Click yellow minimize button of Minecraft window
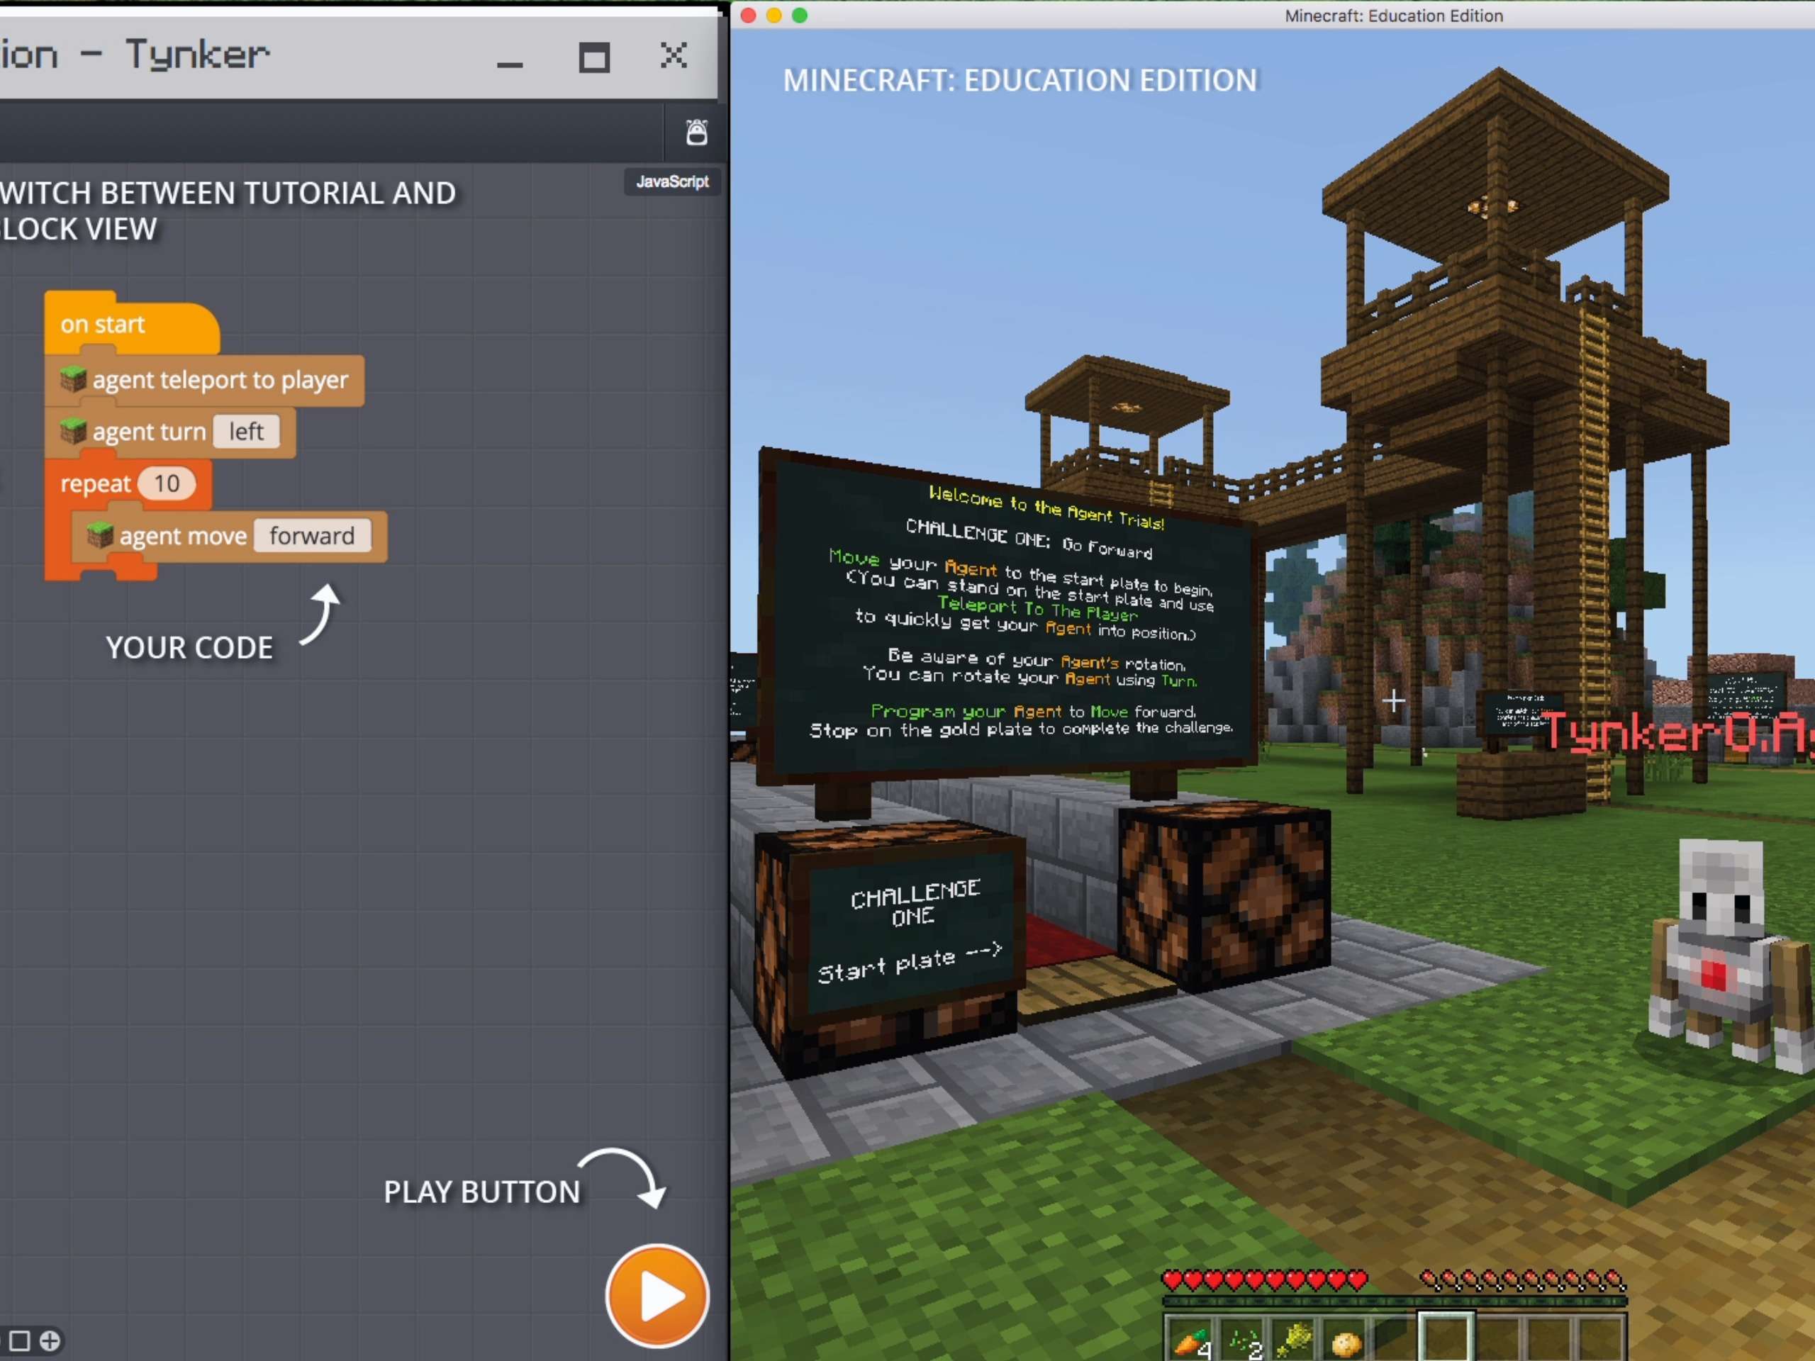The image size is (1815, 1361). tap(774, 16)
